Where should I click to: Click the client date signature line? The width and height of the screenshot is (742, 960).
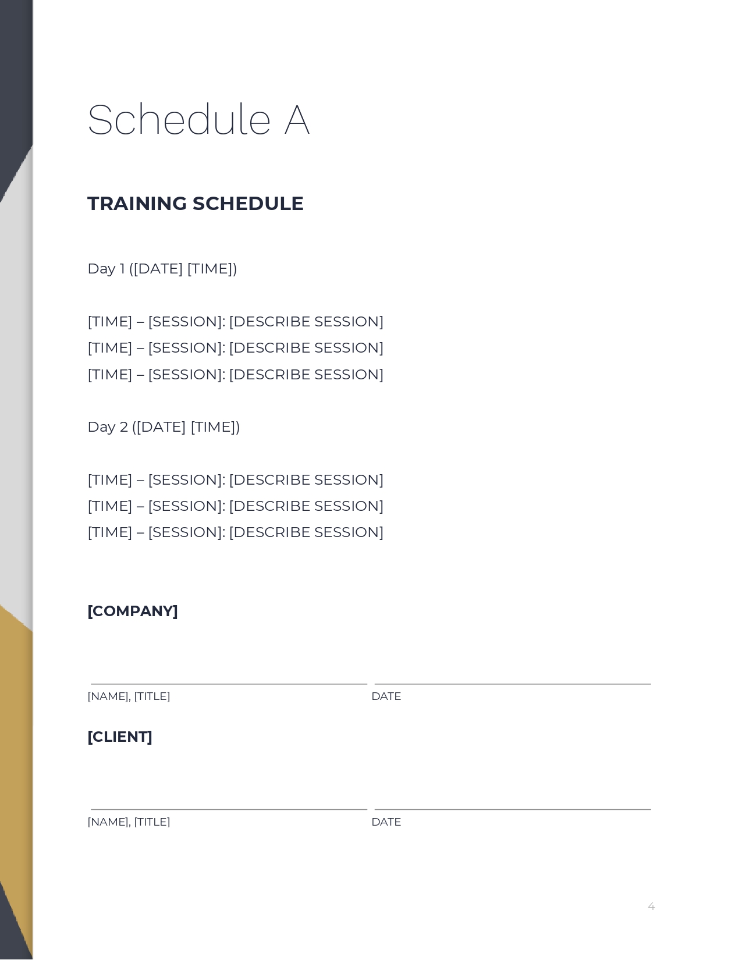(512, 809)
